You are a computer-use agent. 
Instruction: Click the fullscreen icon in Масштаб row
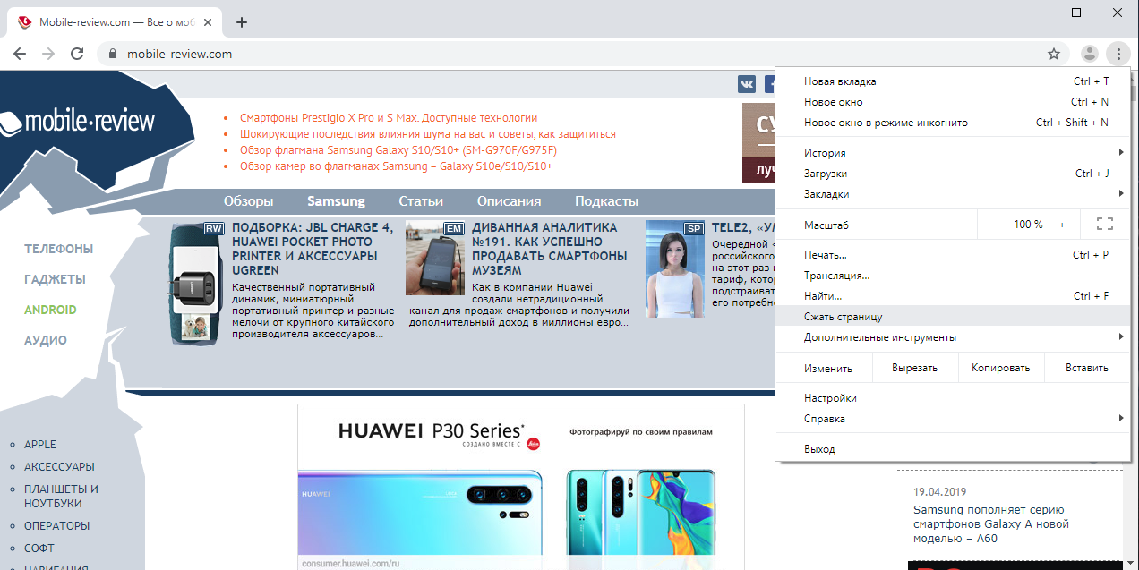click(1104, 225)
